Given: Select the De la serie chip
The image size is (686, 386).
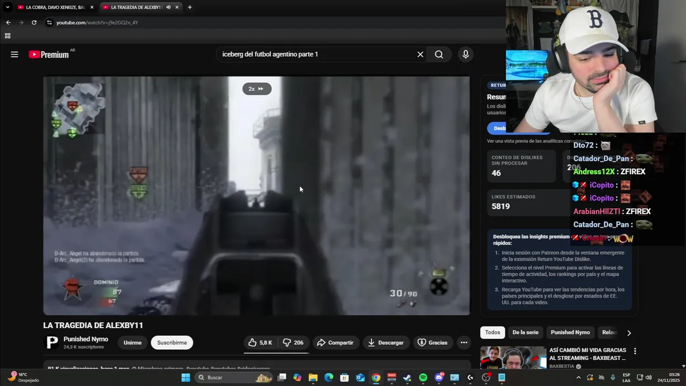Looking at the screenshot, I should tap(525, 332).
